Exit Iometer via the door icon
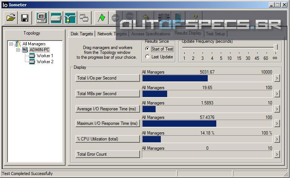The height and width of the screenshot is (178, 290). click(x=178, y=18)
